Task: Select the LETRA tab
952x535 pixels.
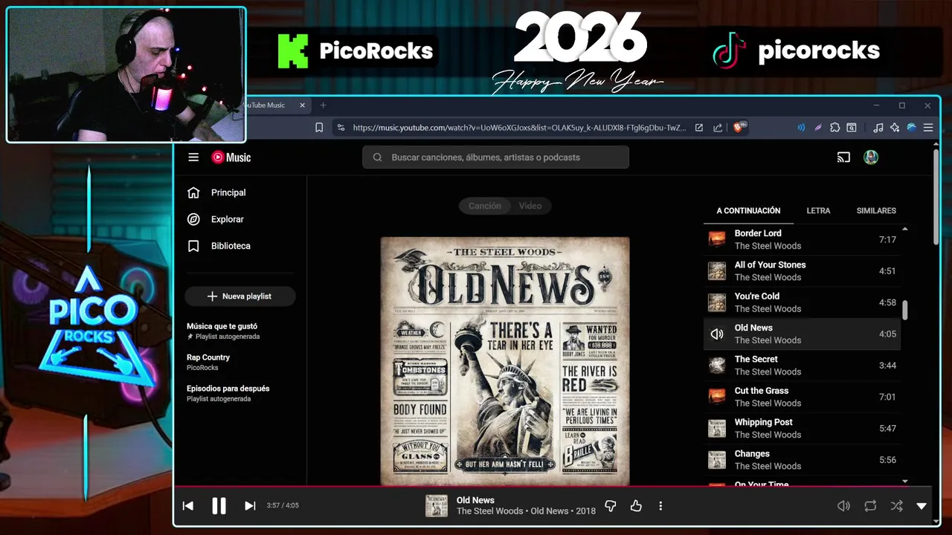Action: pos(818,211)
